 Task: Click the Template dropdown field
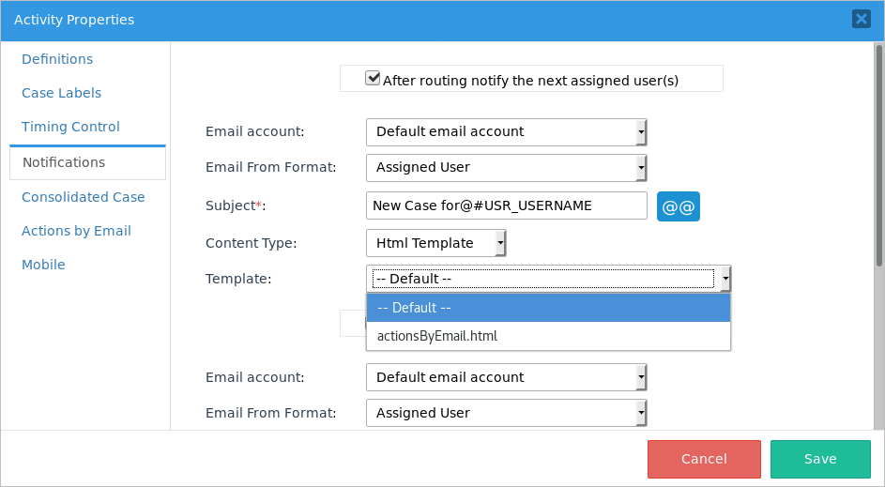click(x=548, y=279)
